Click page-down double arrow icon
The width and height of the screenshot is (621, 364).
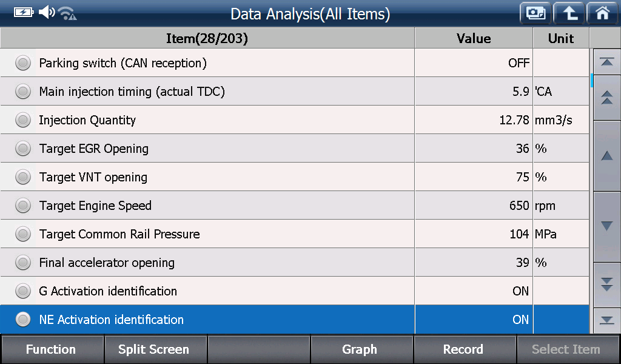(x=606, y=285)
